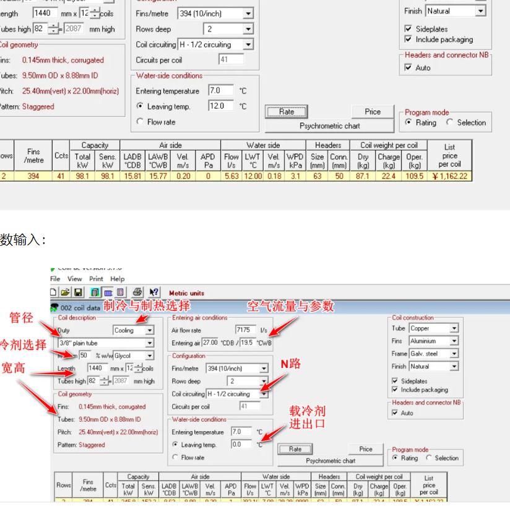
Task: Toggle Include packaging checkbox in the upper window
Action: coord(408,39)
